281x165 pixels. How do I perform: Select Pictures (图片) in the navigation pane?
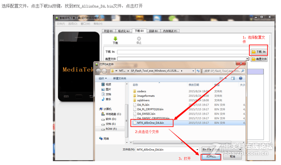106,89
